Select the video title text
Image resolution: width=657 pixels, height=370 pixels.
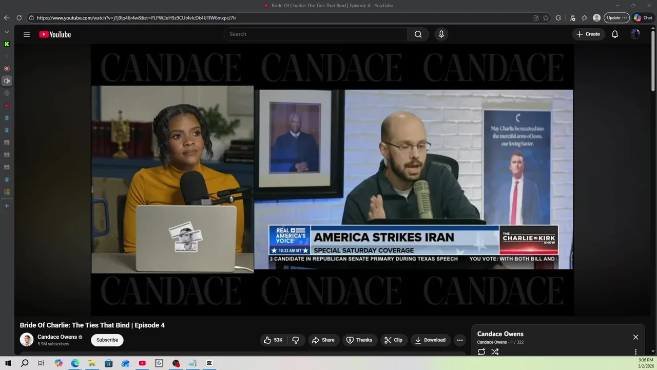tap(92, 325)
